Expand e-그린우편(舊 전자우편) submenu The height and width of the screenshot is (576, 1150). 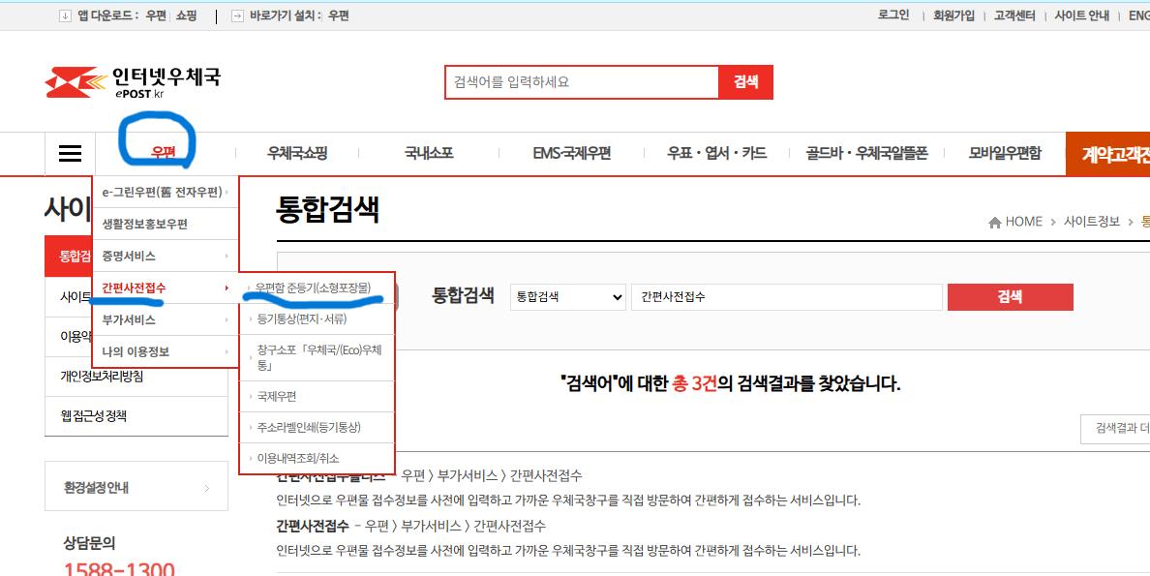pyautogui.click(x=166, y=193)
